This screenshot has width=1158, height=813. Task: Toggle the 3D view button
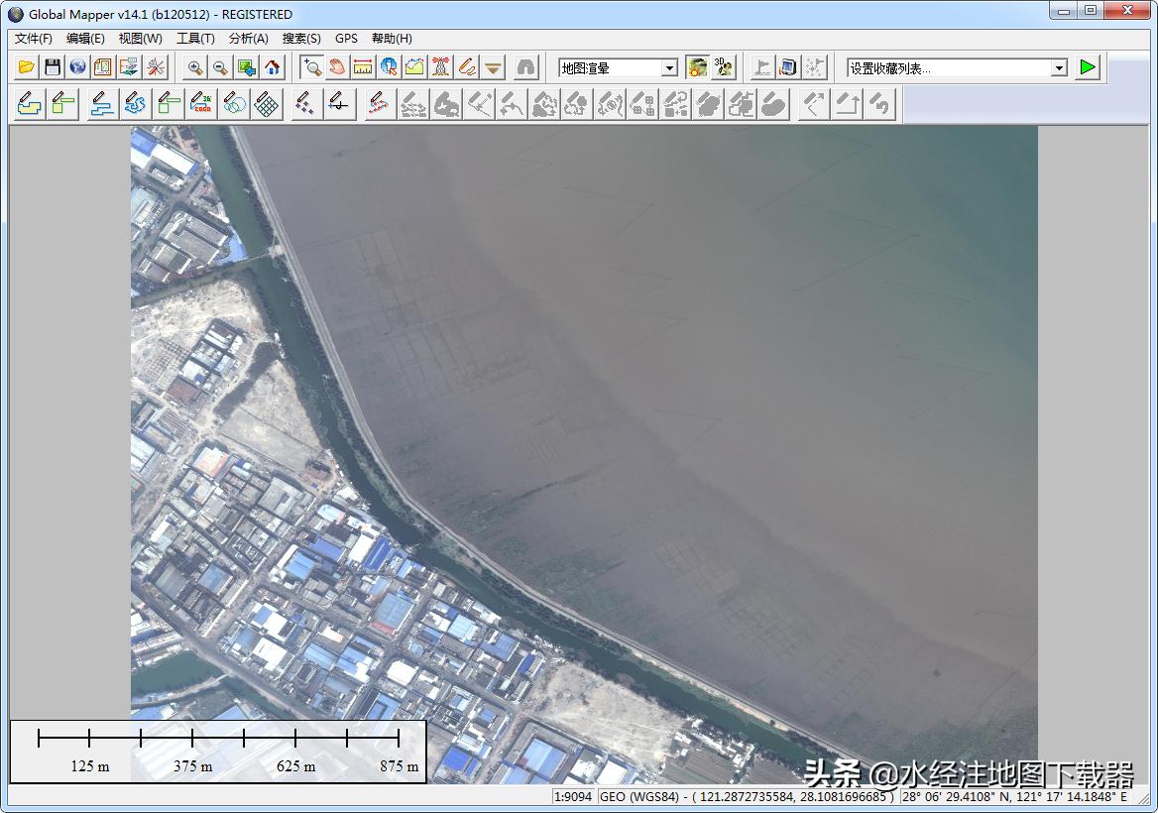[x=724, y=67]
